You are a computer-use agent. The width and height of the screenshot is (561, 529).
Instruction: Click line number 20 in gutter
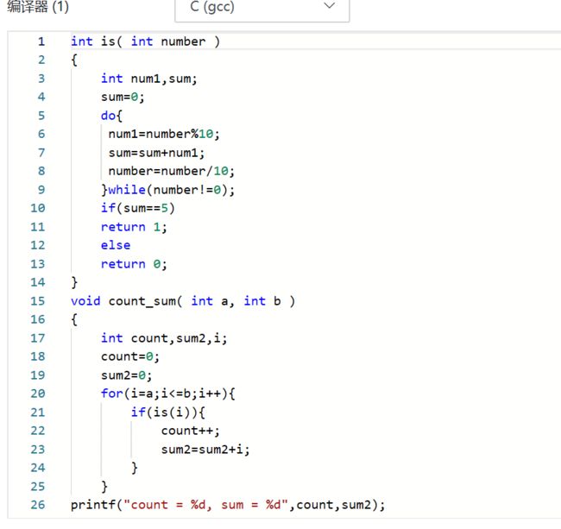click(38, 394)
